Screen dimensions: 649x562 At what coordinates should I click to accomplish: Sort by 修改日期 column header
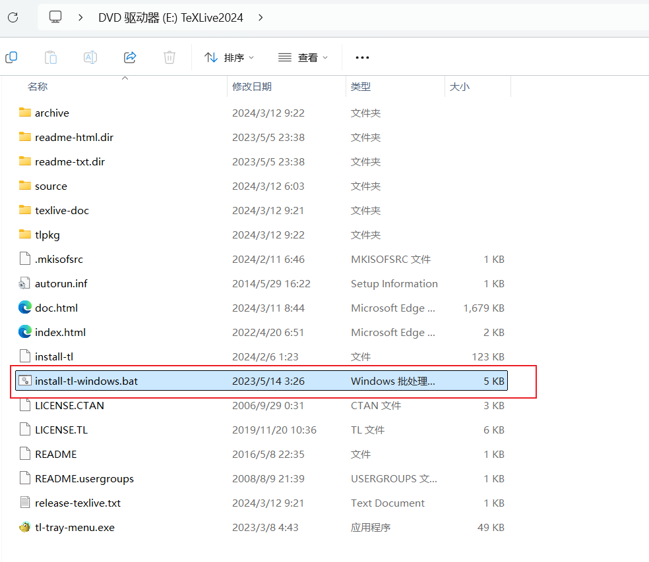252,87
